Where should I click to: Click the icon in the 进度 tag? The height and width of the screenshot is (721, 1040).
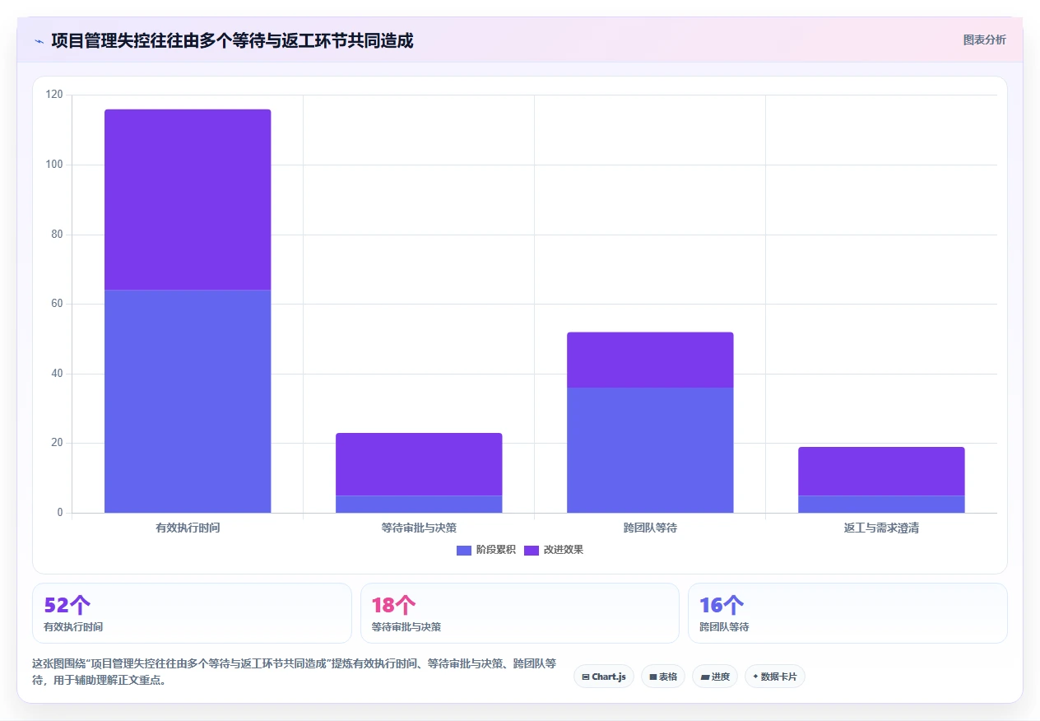705,677
